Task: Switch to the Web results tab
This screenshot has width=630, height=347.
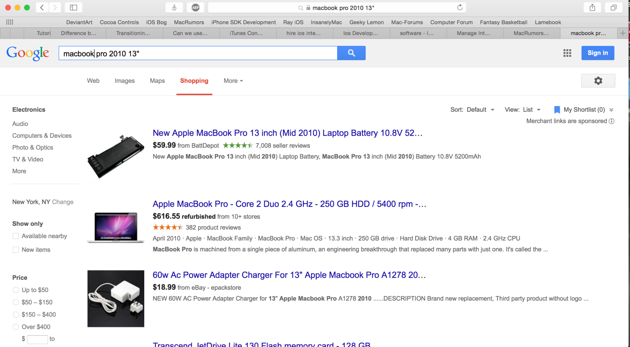Action: click(93, 81)
